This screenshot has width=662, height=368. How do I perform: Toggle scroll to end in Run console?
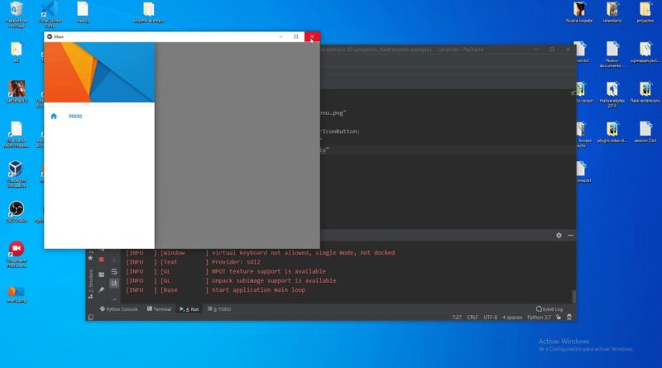coord(114,283)
